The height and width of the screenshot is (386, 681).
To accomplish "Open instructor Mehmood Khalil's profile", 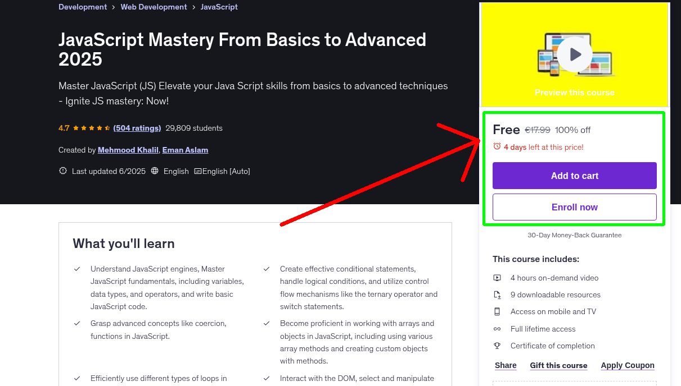I will [128, 150].
